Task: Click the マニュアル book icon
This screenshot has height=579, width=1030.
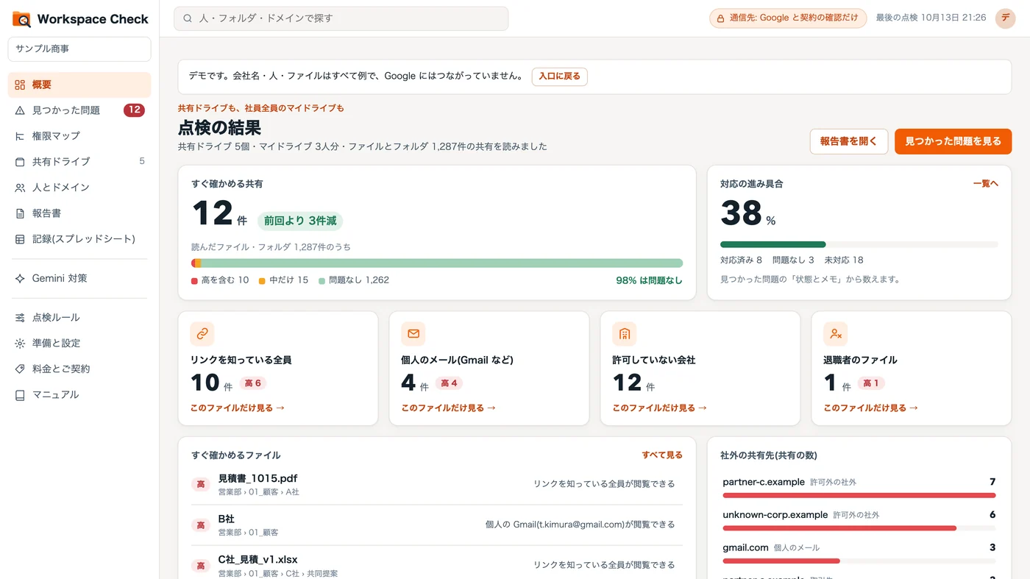Action: click(20, 395)
